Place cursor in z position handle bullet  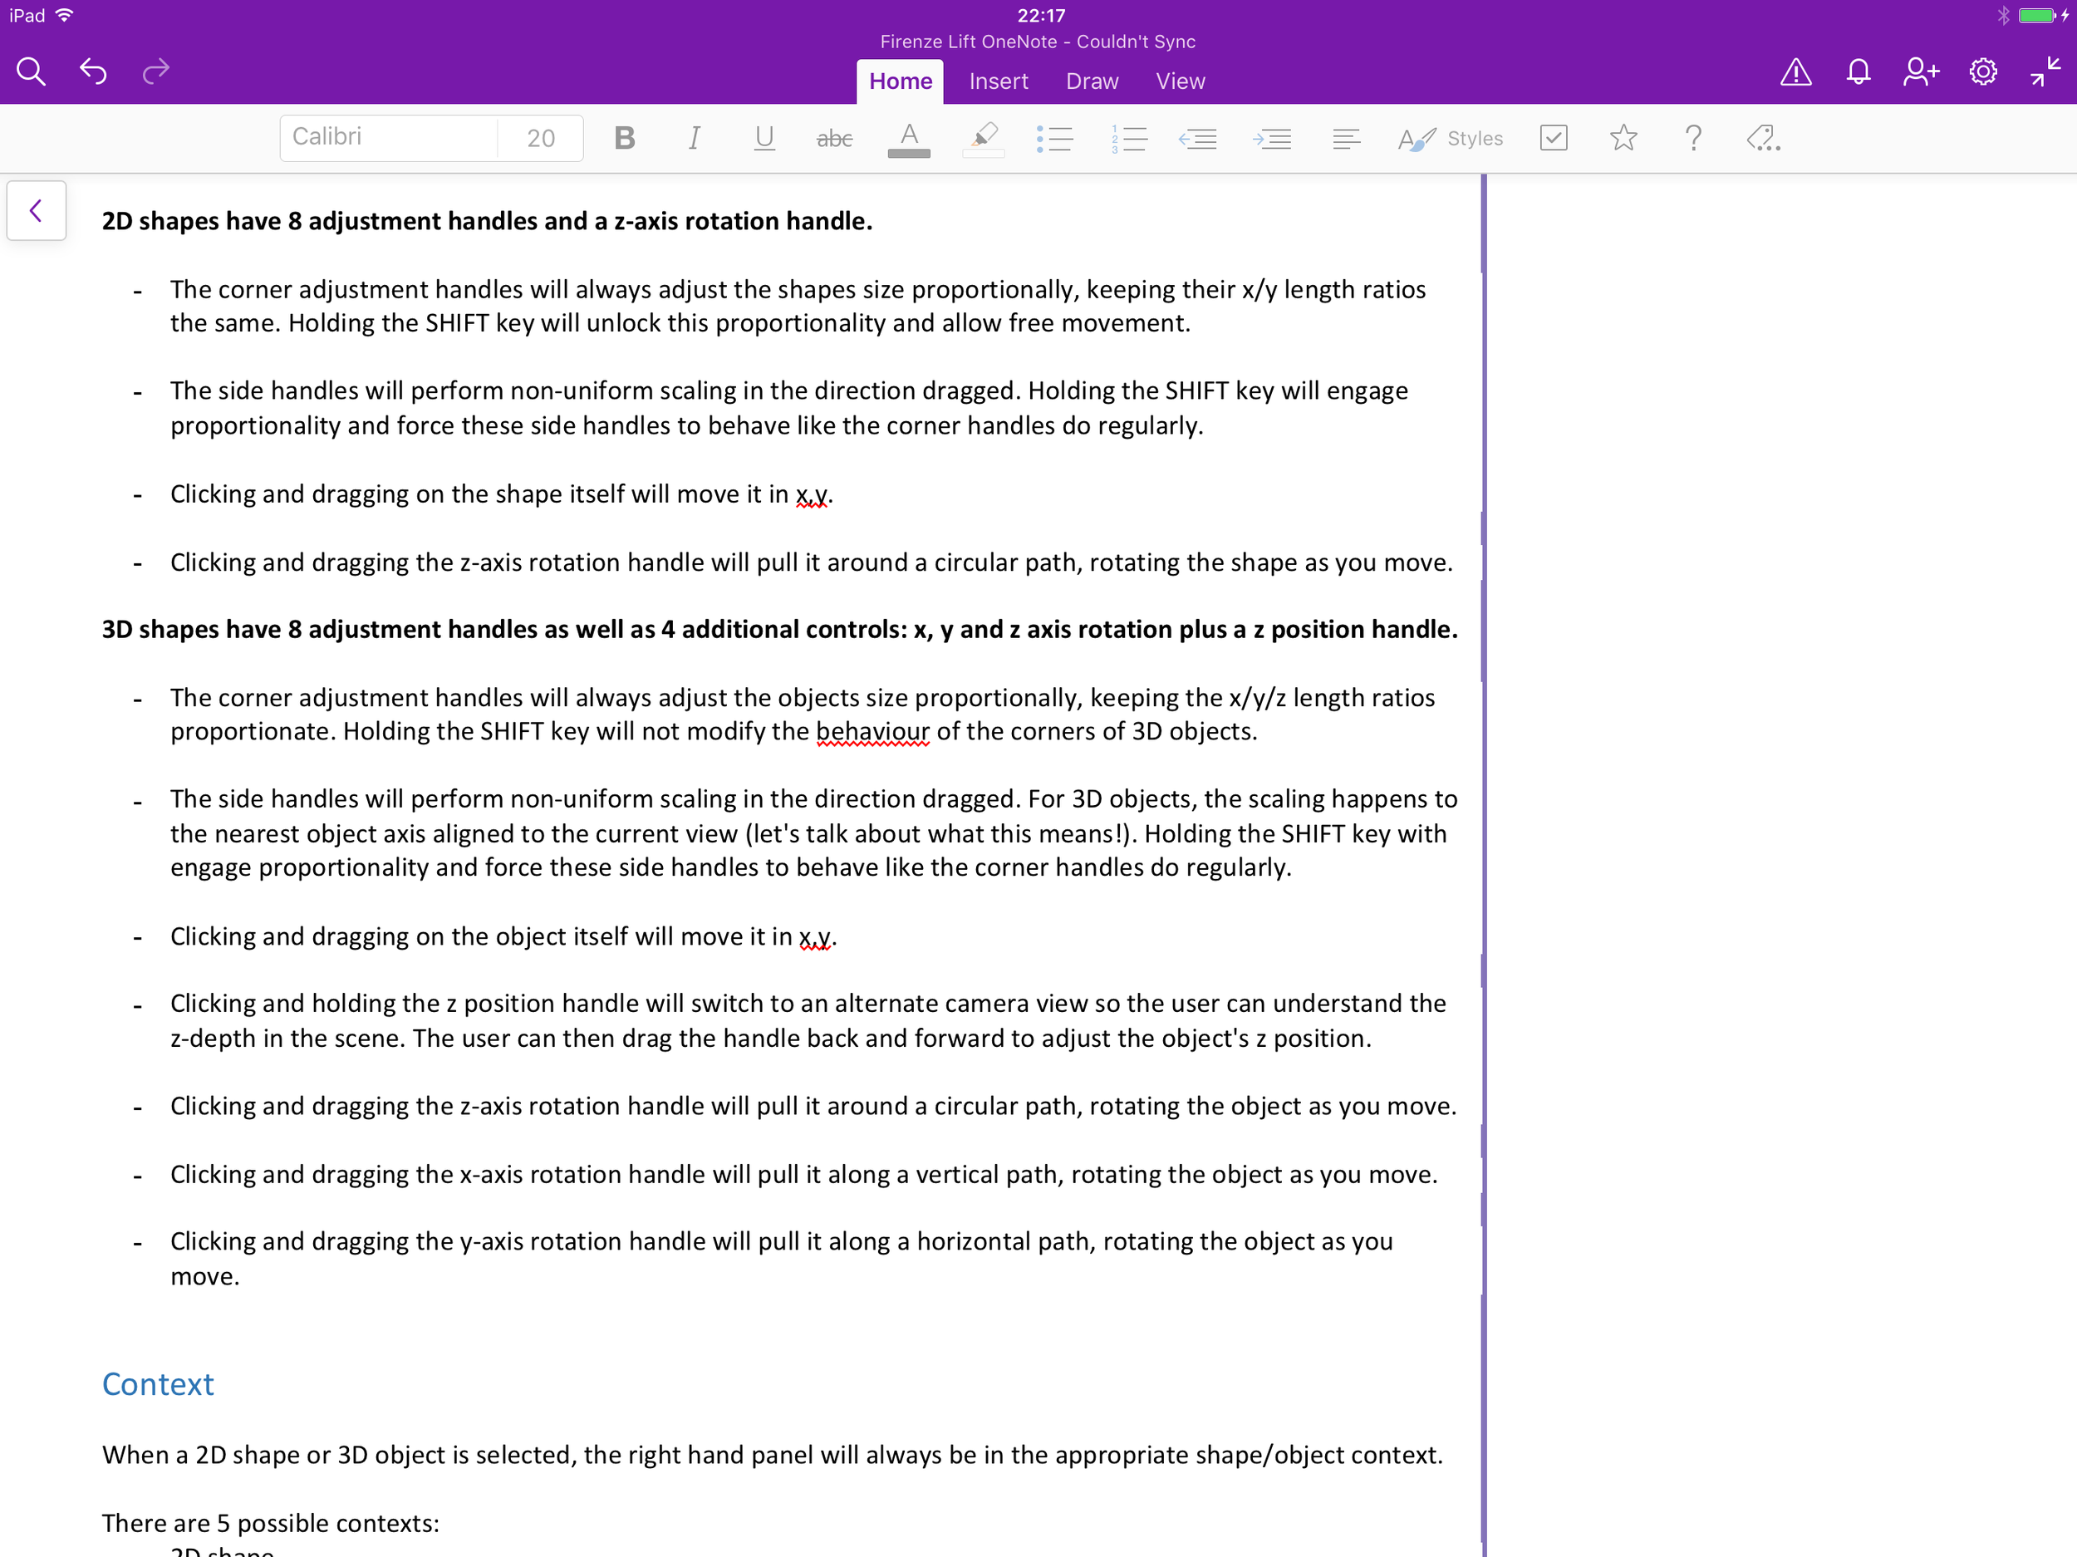[x=808, y=1021]
